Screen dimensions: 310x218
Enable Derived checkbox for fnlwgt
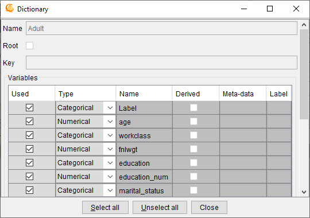click(x=193, y=149)
